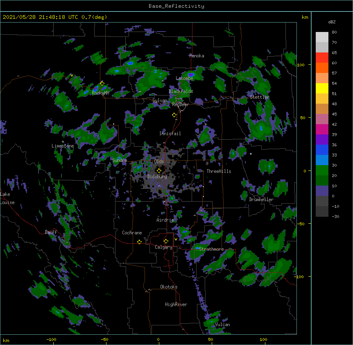Click the Vulcan town label

(x=222, y=325)
